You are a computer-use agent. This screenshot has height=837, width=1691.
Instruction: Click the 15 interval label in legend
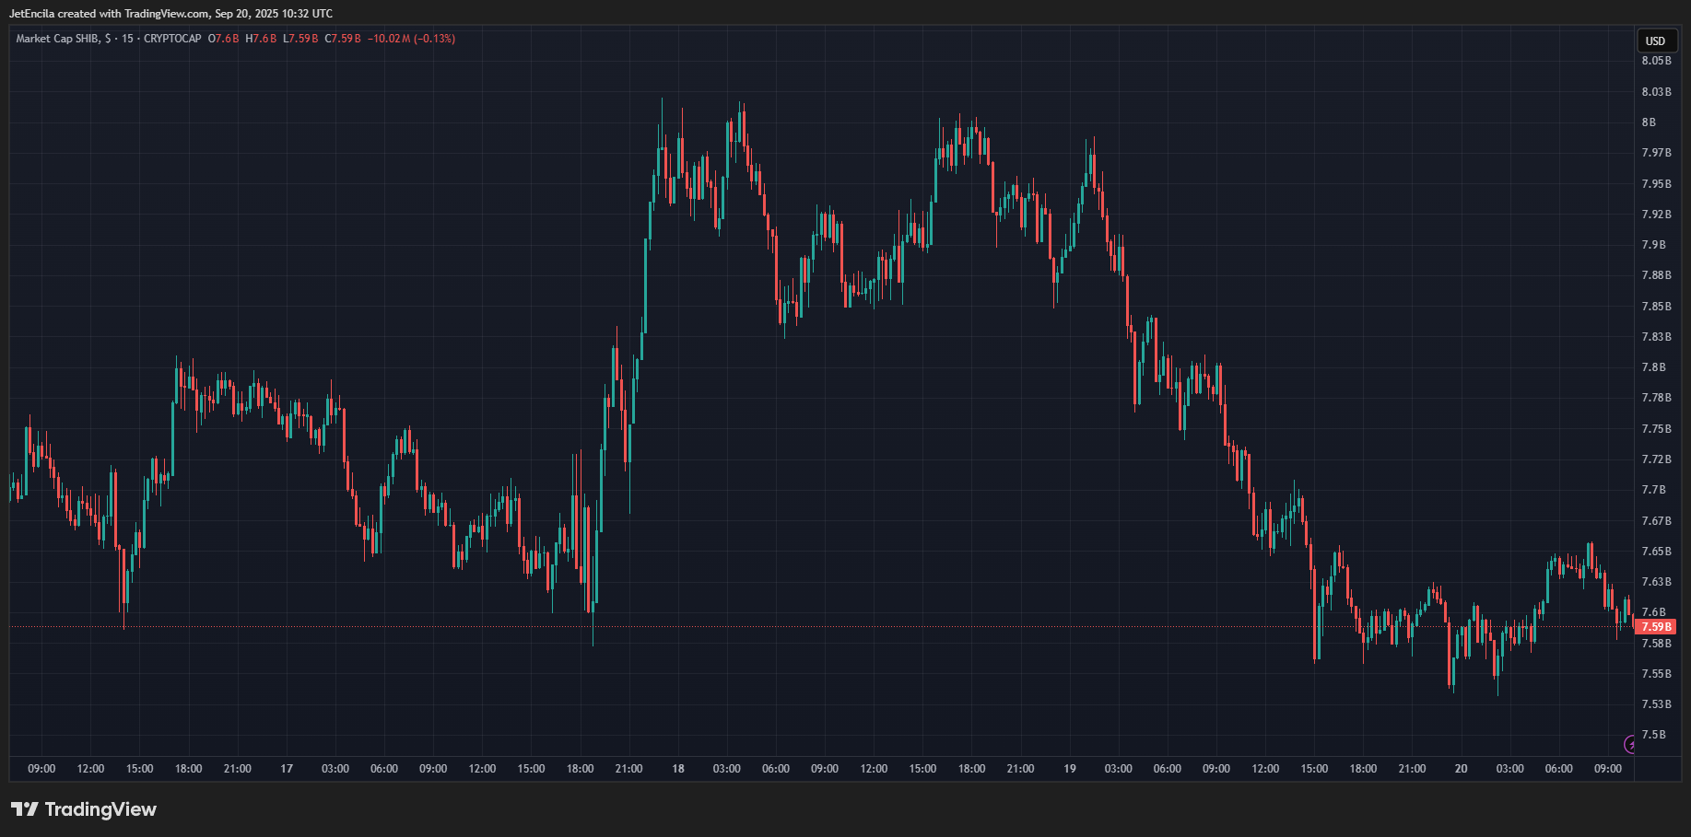[127, 39]
